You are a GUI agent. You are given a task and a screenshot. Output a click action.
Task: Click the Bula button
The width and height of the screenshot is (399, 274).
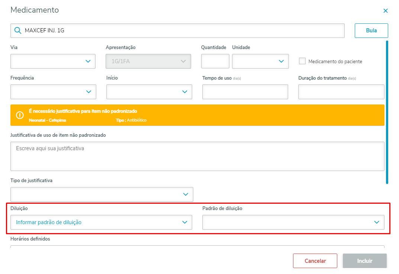point(371,30)
